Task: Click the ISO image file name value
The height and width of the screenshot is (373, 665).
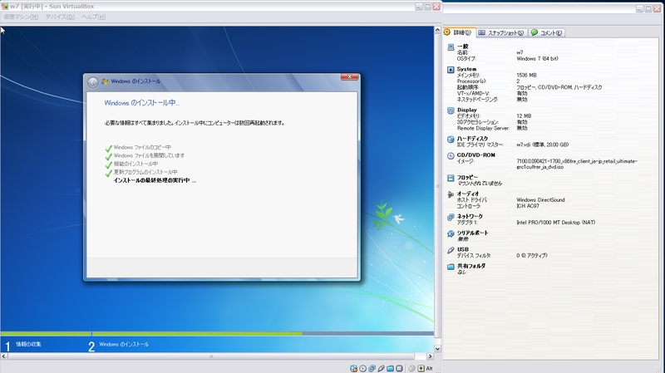Action: [576, 164]
